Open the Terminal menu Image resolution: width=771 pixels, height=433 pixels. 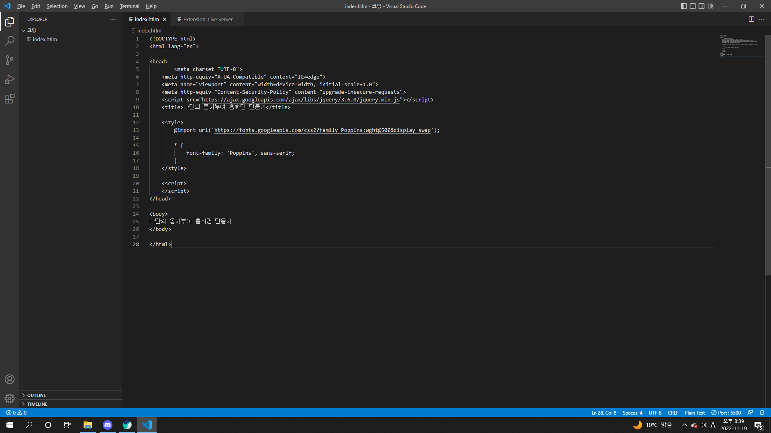pos(129,6)
